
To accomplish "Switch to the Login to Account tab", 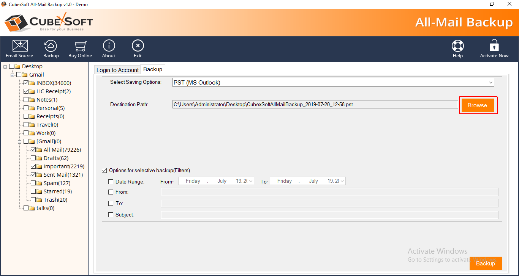I will click(117, 70).
